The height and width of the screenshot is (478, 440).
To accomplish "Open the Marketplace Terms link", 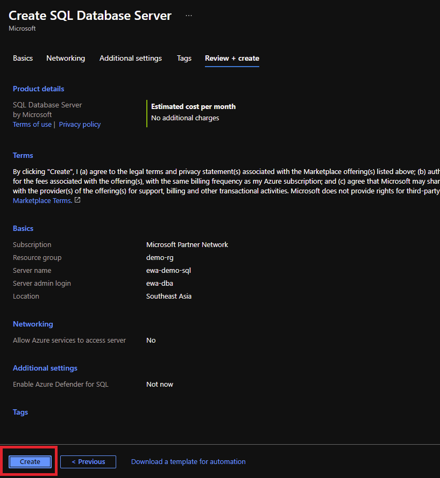I will click(42, 200).
